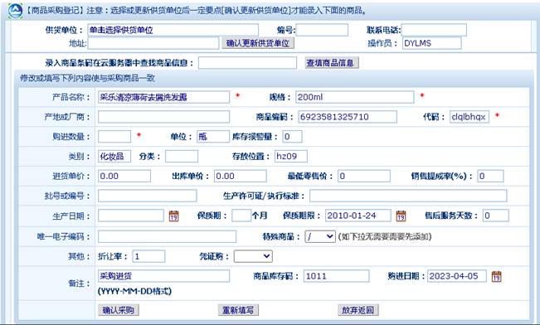
Task: Click the 销售提成率(%) field
Action: coord(490,176)
